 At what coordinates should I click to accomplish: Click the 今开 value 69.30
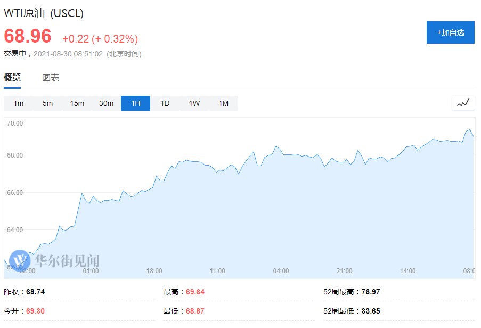tap(35, 311)
